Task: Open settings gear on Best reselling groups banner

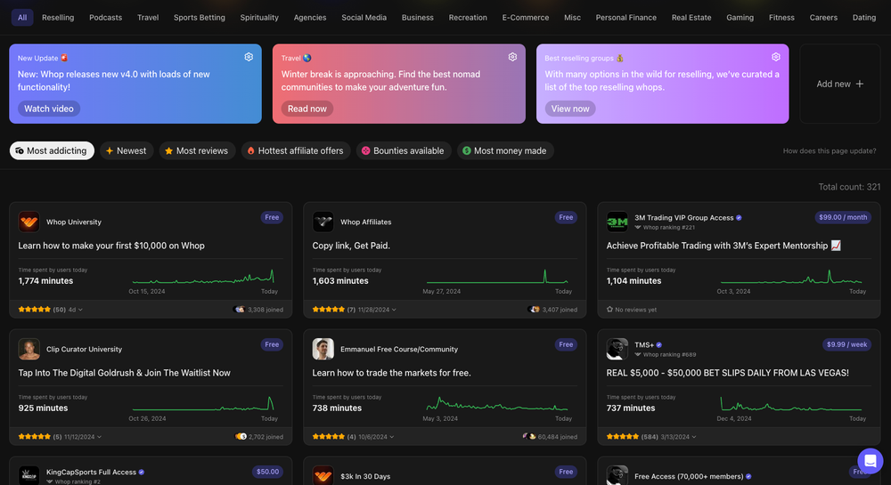Action: pyautogui.click(x=776, y=57)
